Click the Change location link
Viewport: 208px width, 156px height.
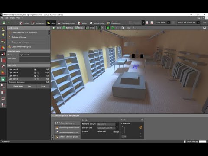point(116,132)
